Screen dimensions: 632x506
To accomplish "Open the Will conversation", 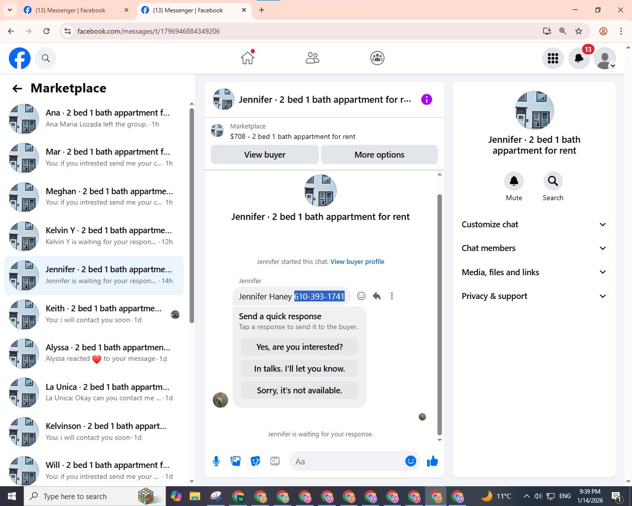I will 94,470.
